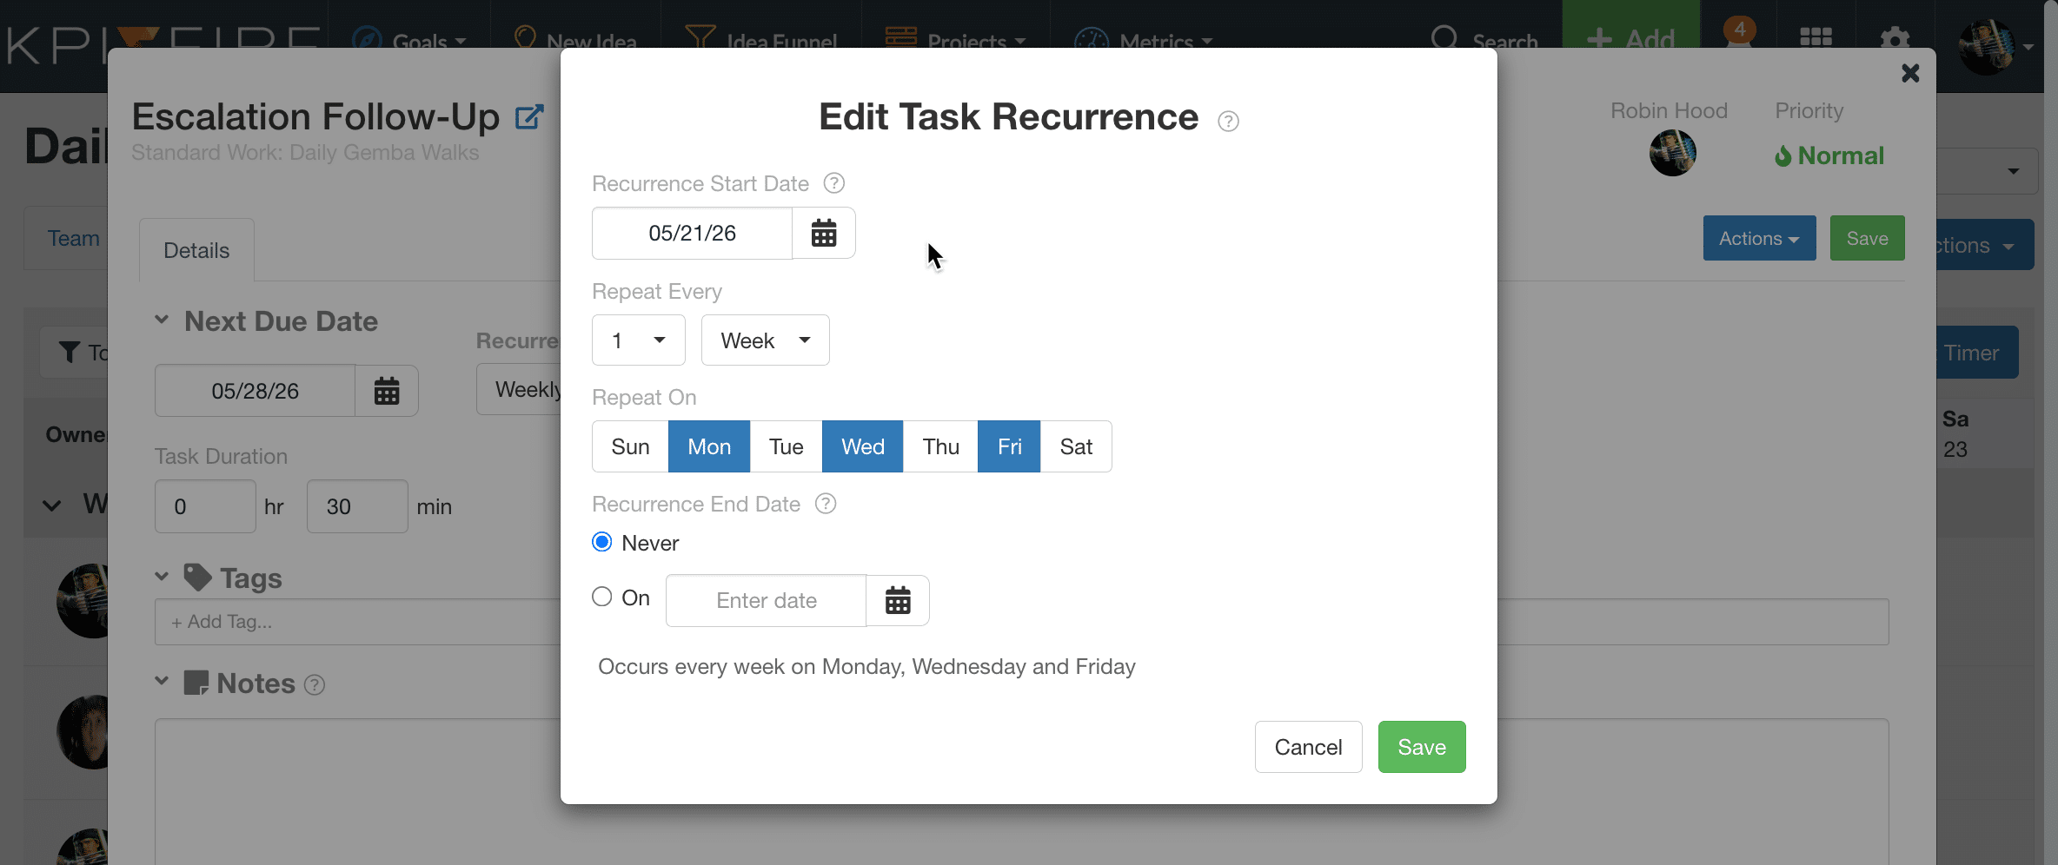Select the On end date radio button

click(601, 597)
